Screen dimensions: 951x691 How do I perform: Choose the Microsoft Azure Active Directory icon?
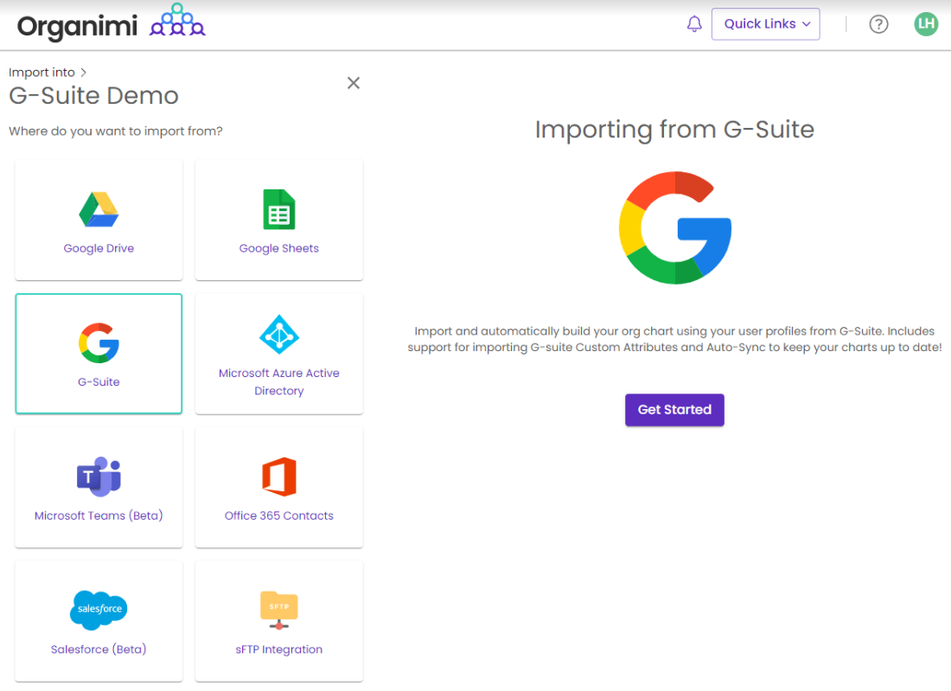[x=278, y=335]
